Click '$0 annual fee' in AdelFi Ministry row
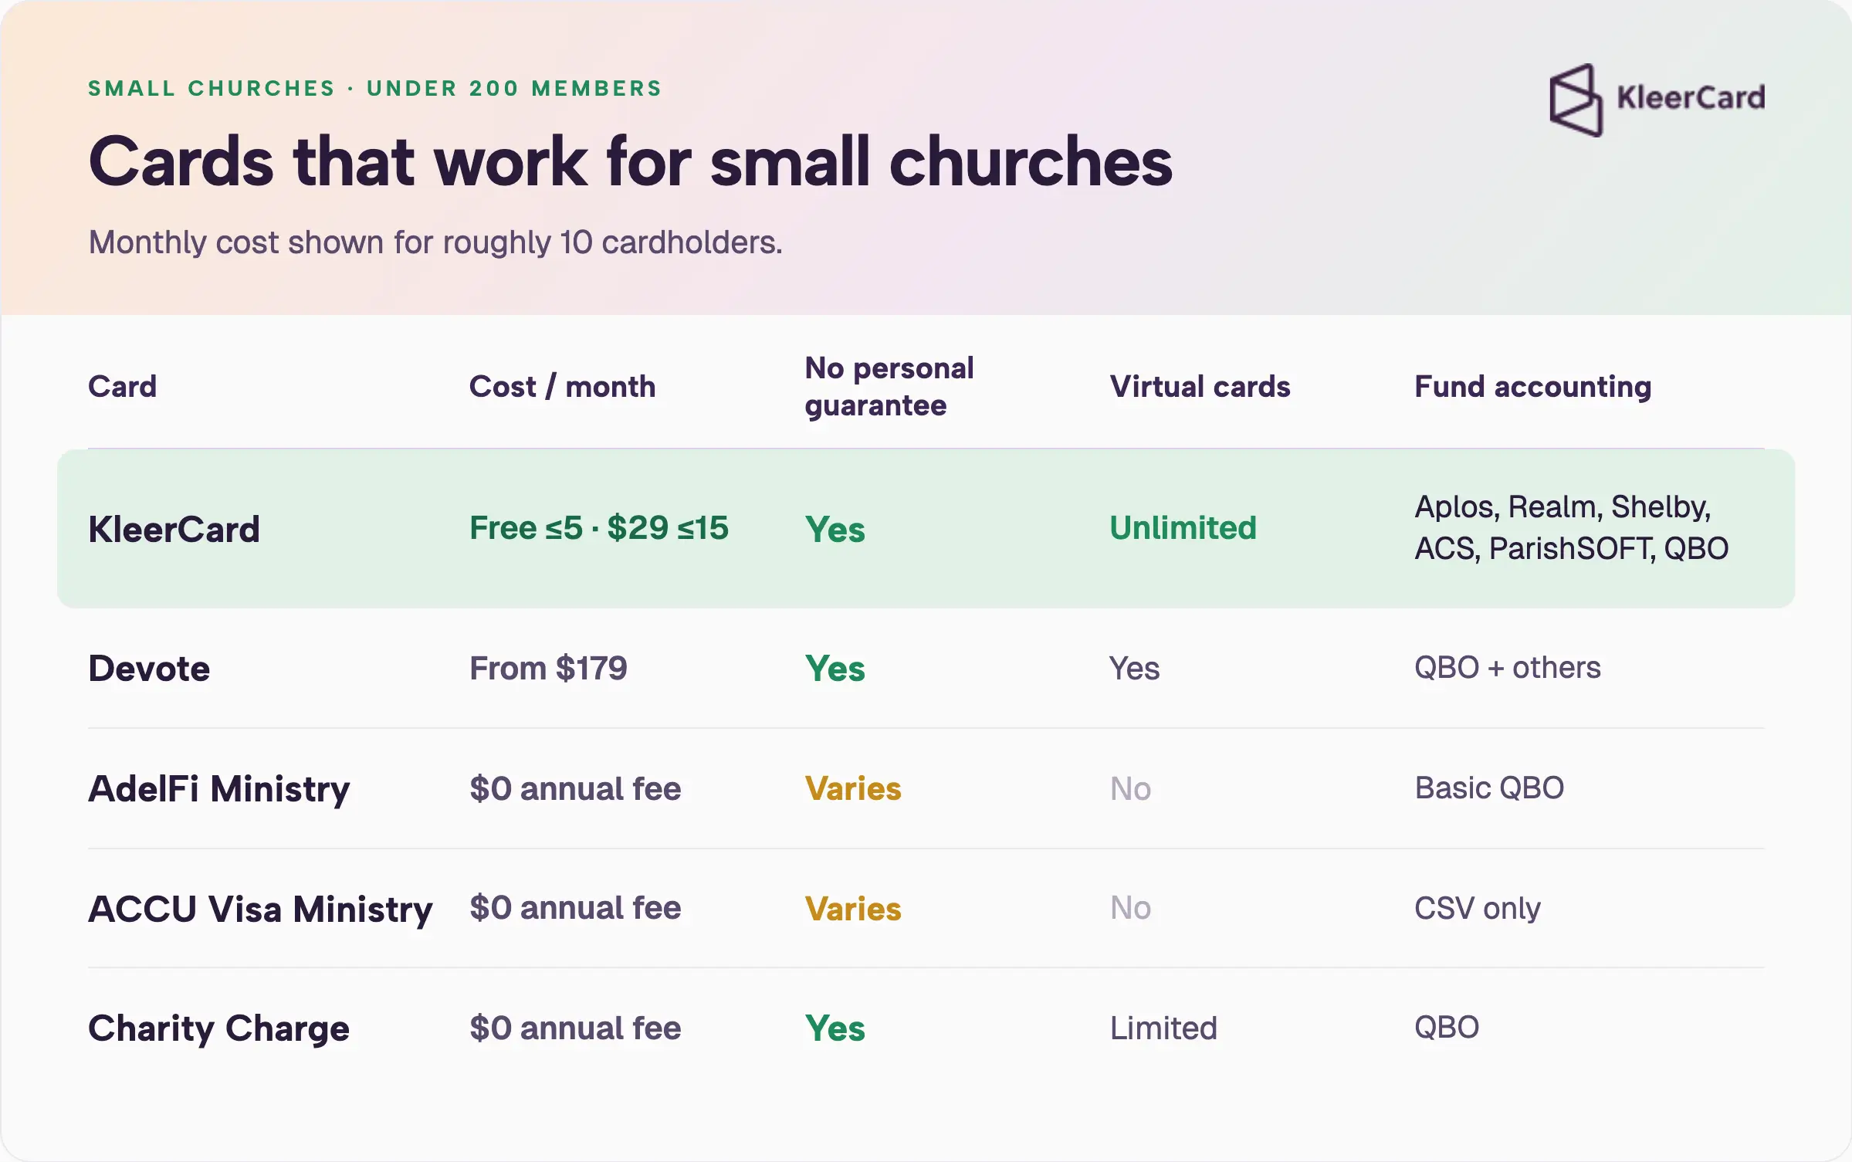Viewport: 1852px width, 1162px height. tap(575, 789)
